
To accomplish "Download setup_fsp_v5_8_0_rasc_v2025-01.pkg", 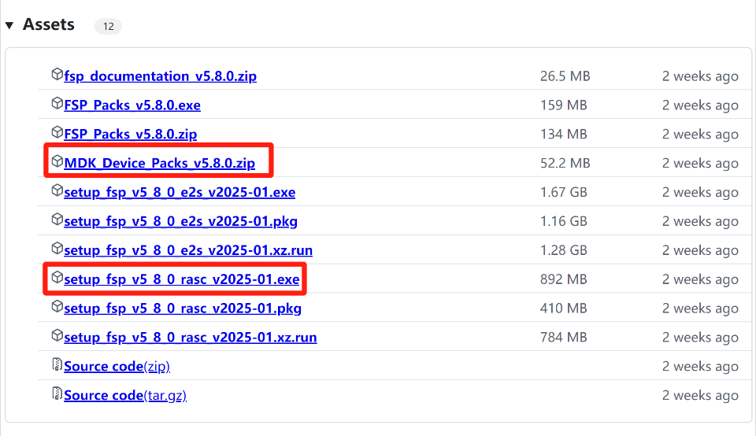I will (182, 308).
